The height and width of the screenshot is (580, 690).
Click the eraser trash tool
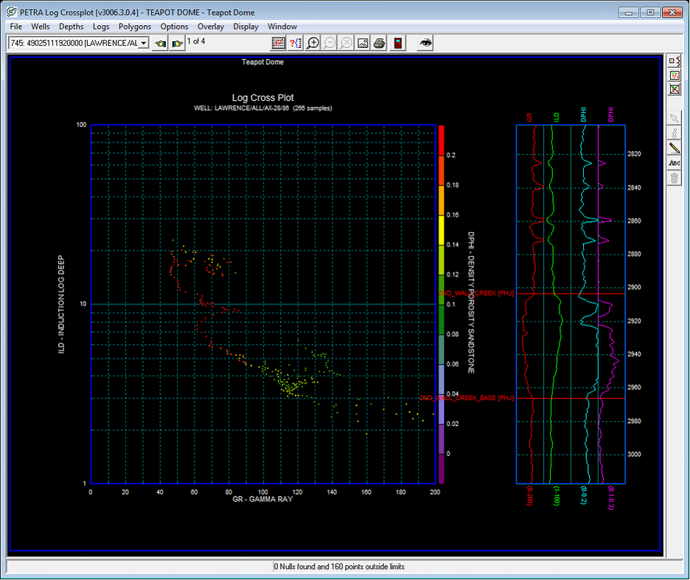(674, 176)
